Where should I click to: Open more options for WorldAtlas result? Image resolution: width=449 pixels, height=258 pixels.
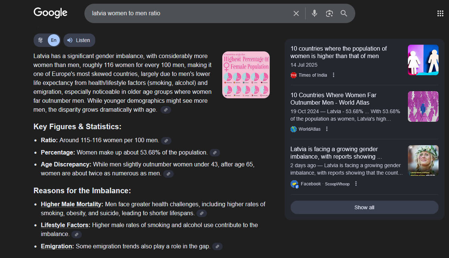point(327,129)
